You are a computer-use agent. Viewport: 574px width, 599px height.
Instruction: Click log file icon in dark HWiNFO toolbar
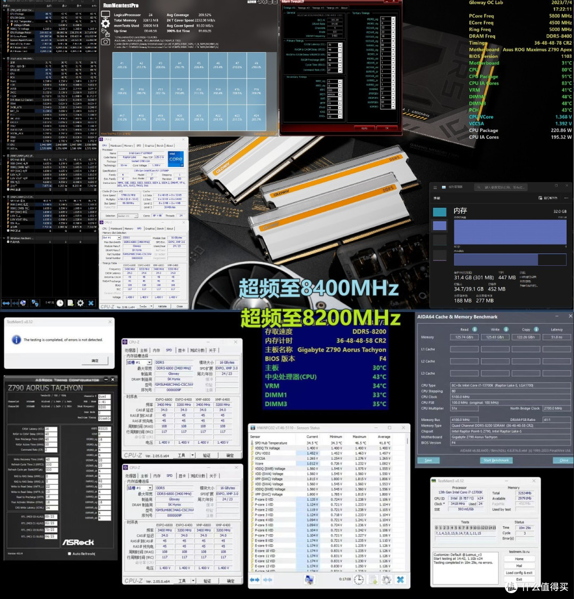[x=70, y=303]
